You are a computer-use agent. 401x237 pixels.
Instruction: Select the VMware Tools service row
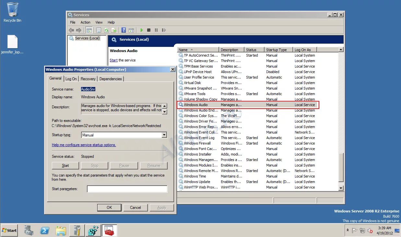(x=248, y=94)
